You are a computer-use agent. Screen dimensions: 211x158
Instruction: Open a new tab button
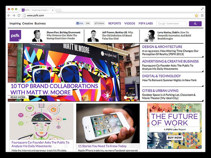(x=59, y=10)
